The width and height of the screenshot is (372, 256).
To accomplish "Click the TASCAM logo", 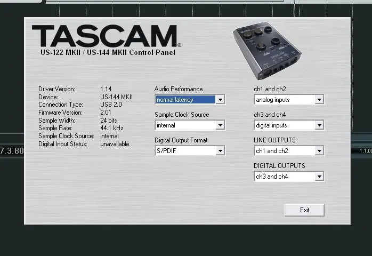I will click(x=106, y=36).
